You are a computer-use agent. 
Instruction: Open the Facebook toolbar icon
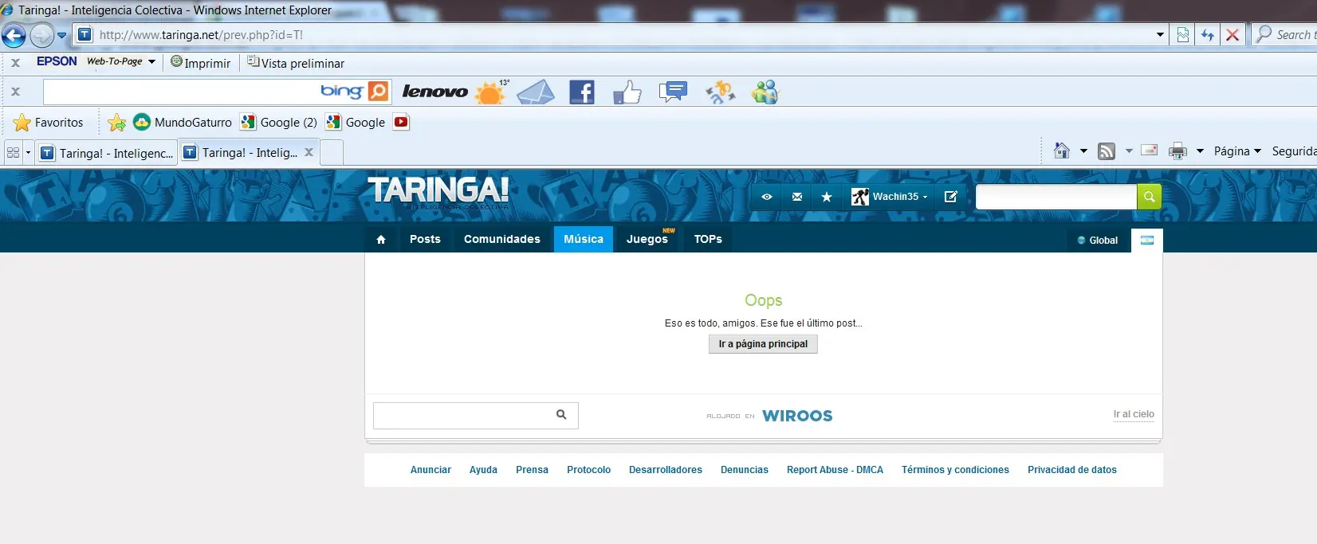pyautogui.click(x=582, y=92)
